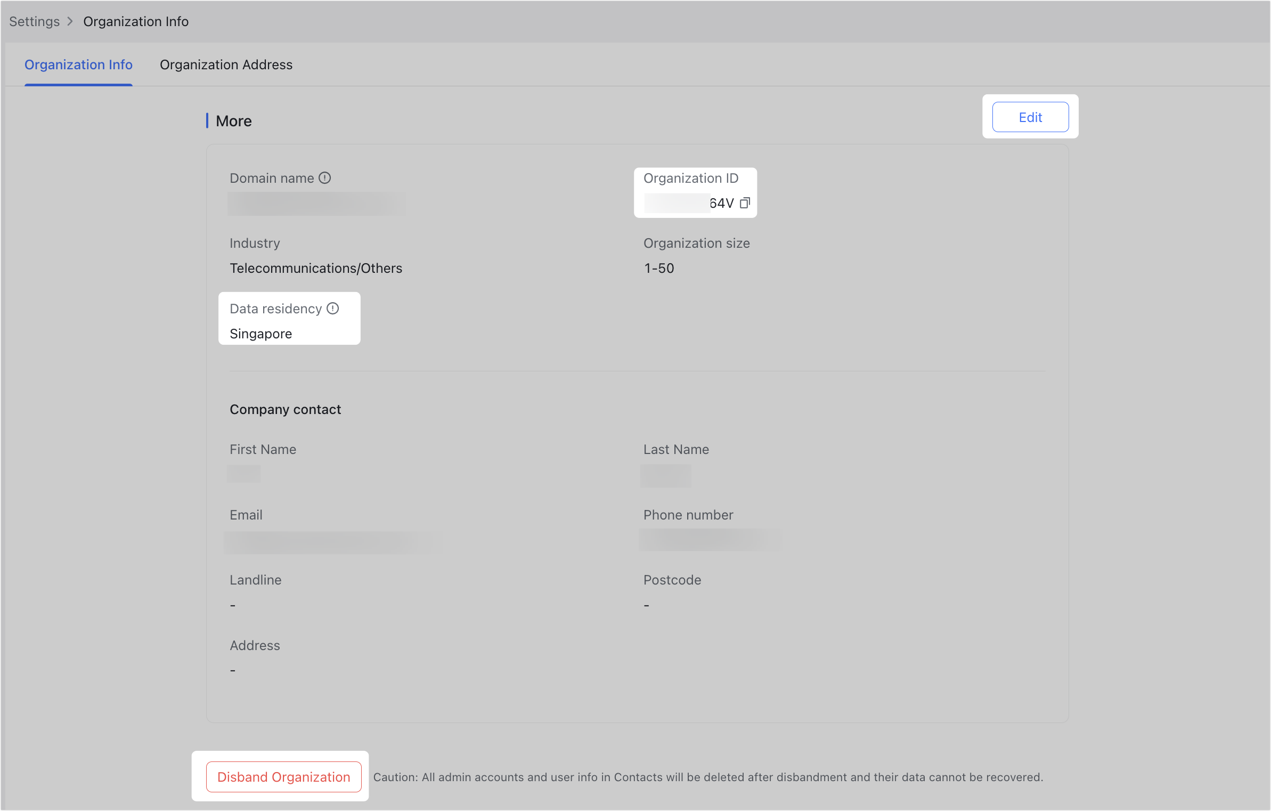Click the Disband Organization button

tap(283, 777)
